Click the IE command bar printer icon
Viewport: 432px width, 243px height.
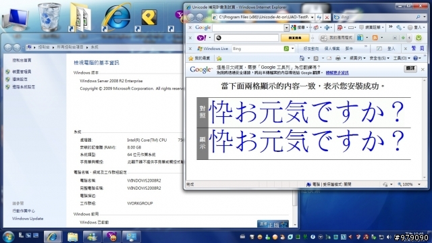tap(338, 58)
